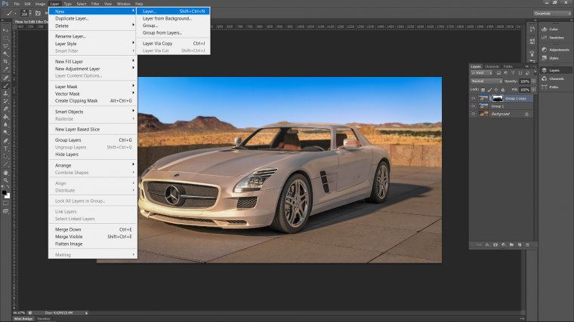This screenshot has height=322, width=574.
Task: Switch to the Channels tab
Action: (x=492, y=66)
